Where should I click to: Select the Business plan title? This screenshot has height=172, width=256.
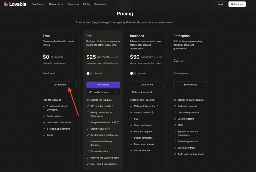tap(137, 36)
